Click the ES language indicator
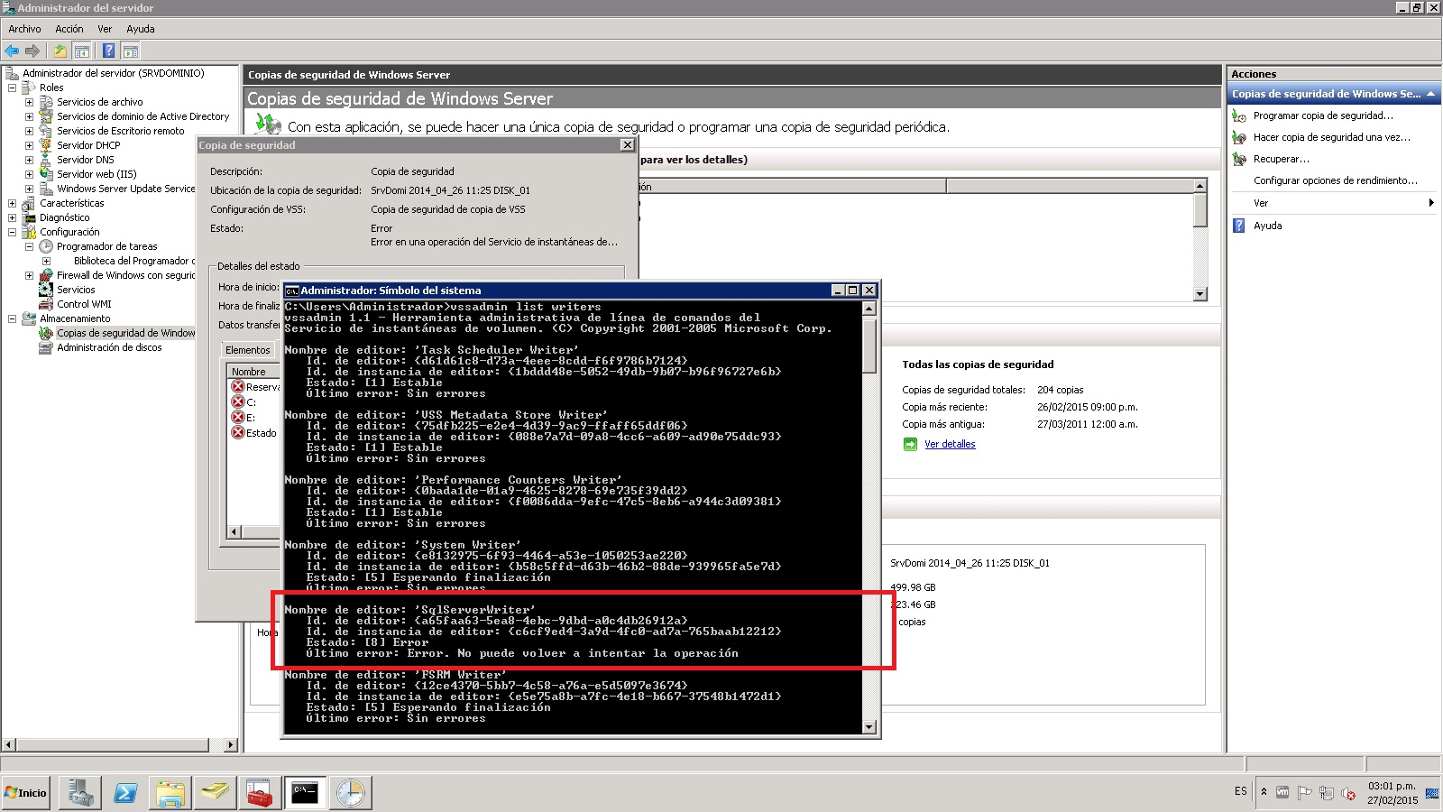The image size is (1443, 812). (x=1241, y=791)
